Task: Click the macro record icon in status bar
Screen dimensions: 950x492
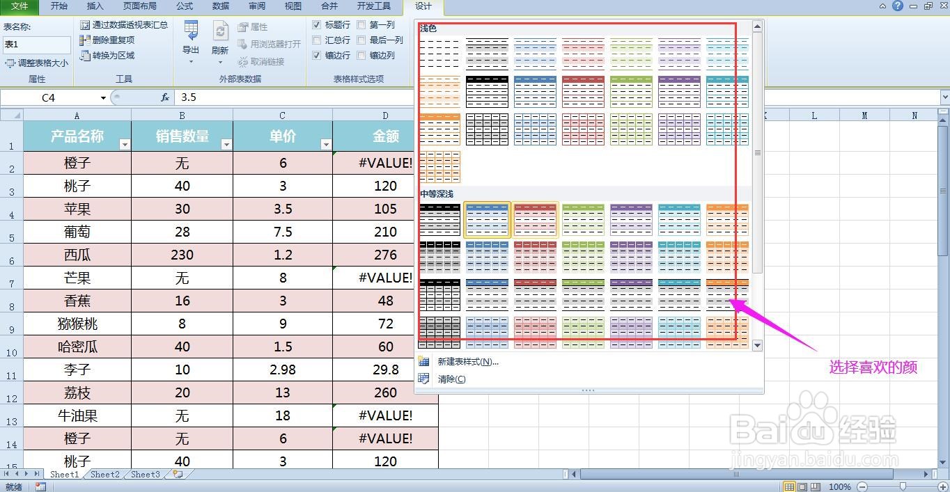Action: point(40,486)
